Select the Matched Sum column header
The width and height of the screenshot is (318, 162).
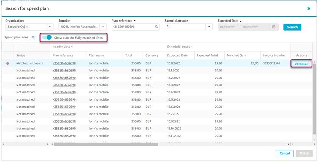243,55
